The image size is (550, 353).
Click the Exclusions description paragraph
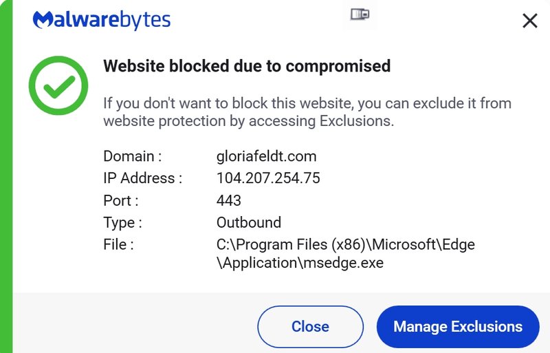click(307, 112)
